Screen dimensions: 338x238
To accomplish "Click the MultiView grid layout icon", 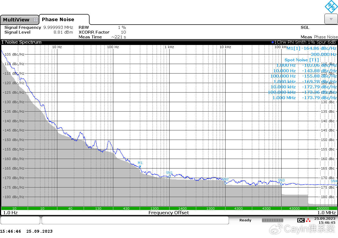I will click(x=35, y=20).
